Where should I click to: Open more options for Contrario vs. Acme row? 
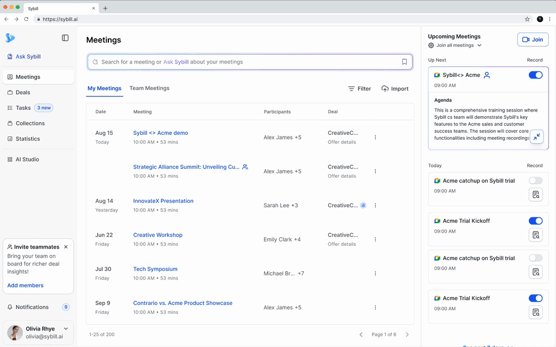(x=375, y=307)
